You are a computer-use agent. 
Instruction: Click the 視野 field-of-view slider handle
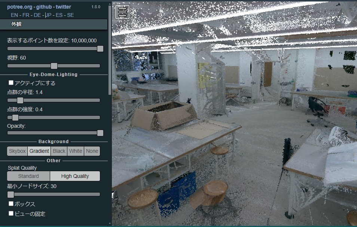pyautogui.click(x=54, y=66)
